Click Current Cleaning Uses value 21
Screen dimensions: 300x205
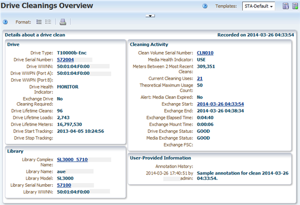[x=200, y=78]
